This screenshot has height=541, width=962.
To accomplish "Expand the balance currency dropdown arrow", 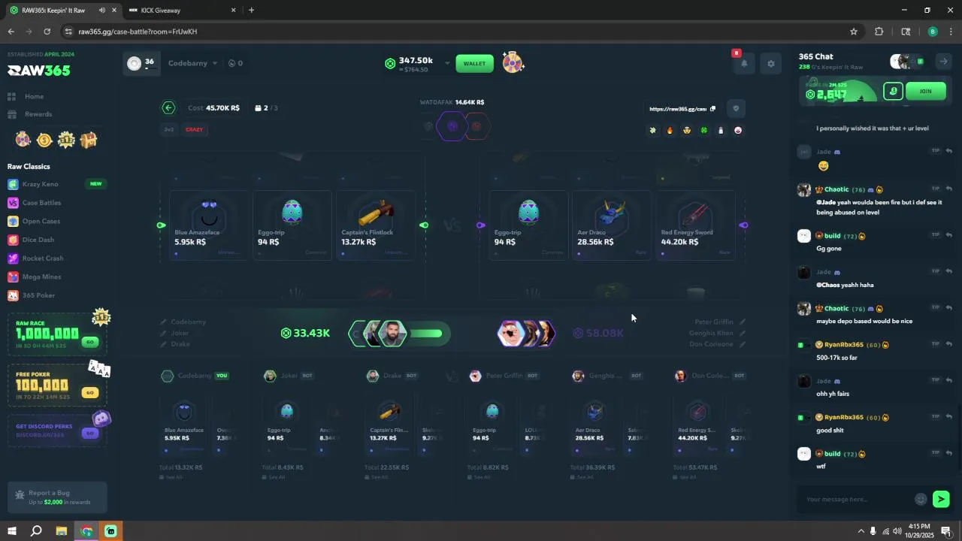I will 447,63.
